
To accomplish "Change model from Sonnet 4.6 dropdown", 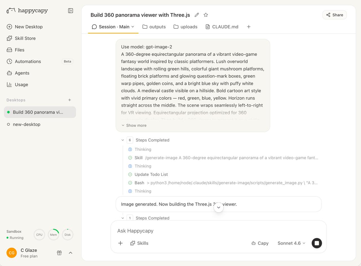I will pyautogui.click(x=291, y=243).
